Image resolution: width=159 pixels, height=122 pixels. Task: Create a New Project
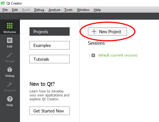point(107,31)
